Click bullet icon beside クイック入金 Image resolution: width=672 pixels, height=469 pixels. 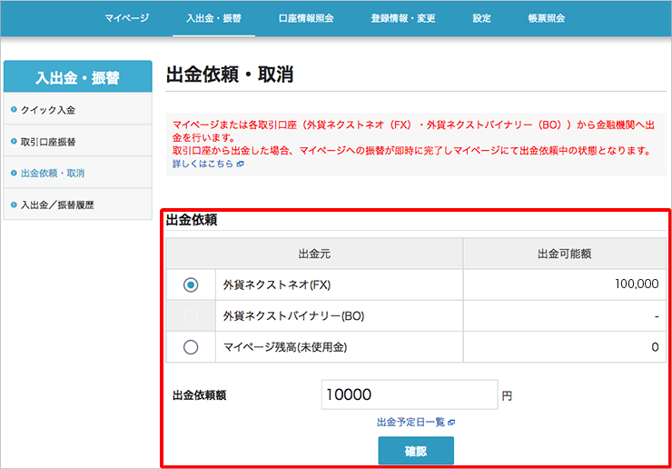coord(14,110)
